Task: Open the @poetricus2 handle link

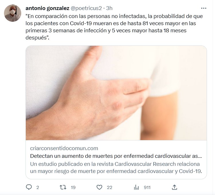Action: [86, 8]
